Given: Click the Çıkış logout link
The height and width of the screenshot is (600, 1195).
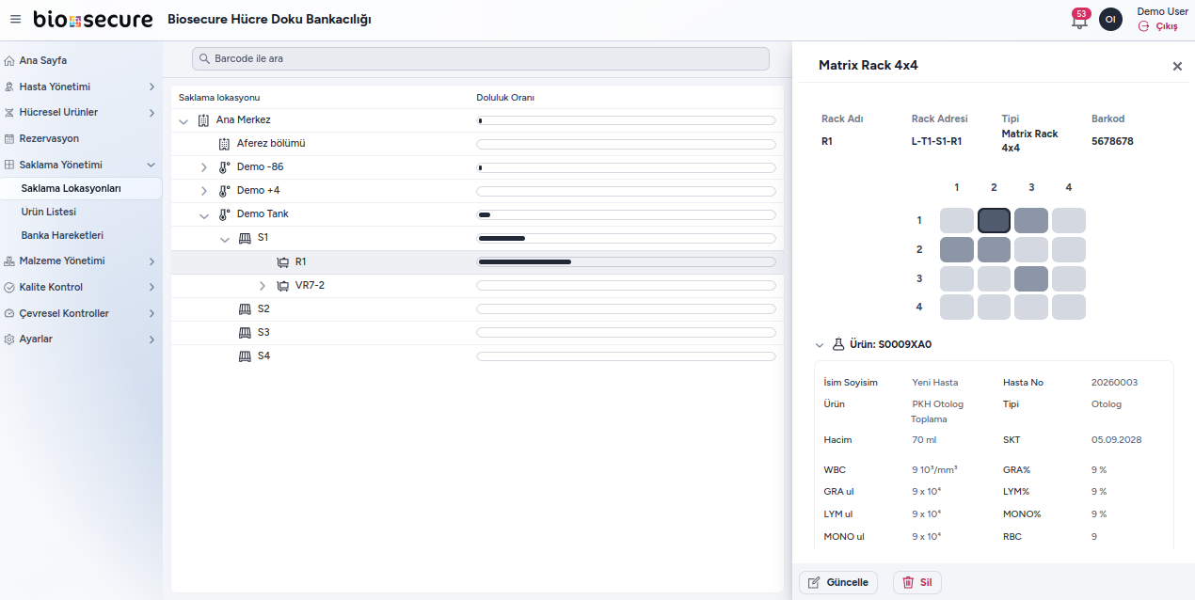Looking at the screenshot, I should pos(1158,26).
